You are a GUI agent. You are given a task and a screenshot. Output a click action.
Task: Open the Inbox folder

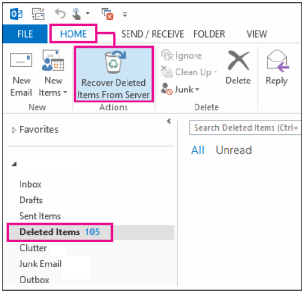[x=30, y=184]
